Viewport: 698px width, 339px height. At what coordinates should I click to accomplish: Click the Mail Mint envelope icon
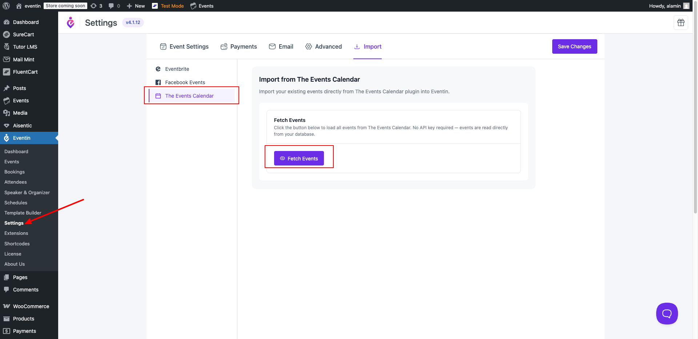coord(7,59)
